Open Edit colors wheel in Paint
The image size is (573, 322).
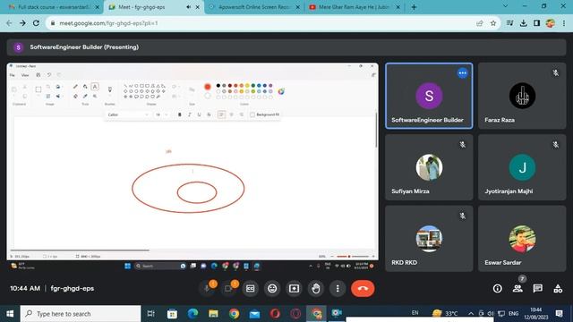[281, 91]
